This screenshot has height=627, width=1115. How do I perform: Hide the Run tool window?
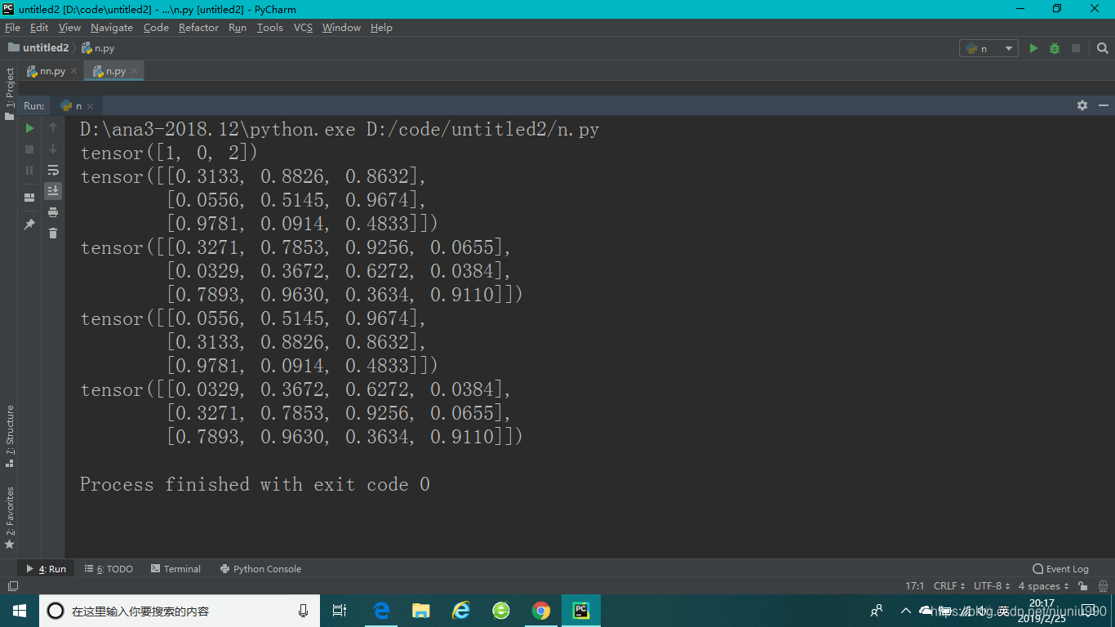[1104, 105]
